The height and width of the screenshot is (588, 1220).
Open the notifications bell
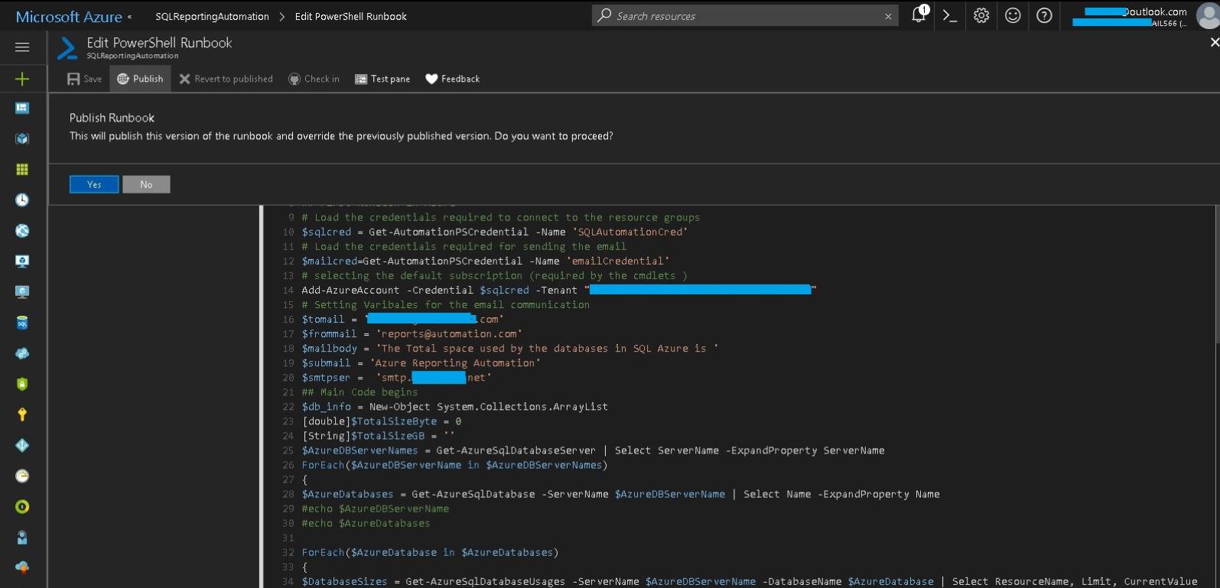pyautogui.click(x=919, y=15)
